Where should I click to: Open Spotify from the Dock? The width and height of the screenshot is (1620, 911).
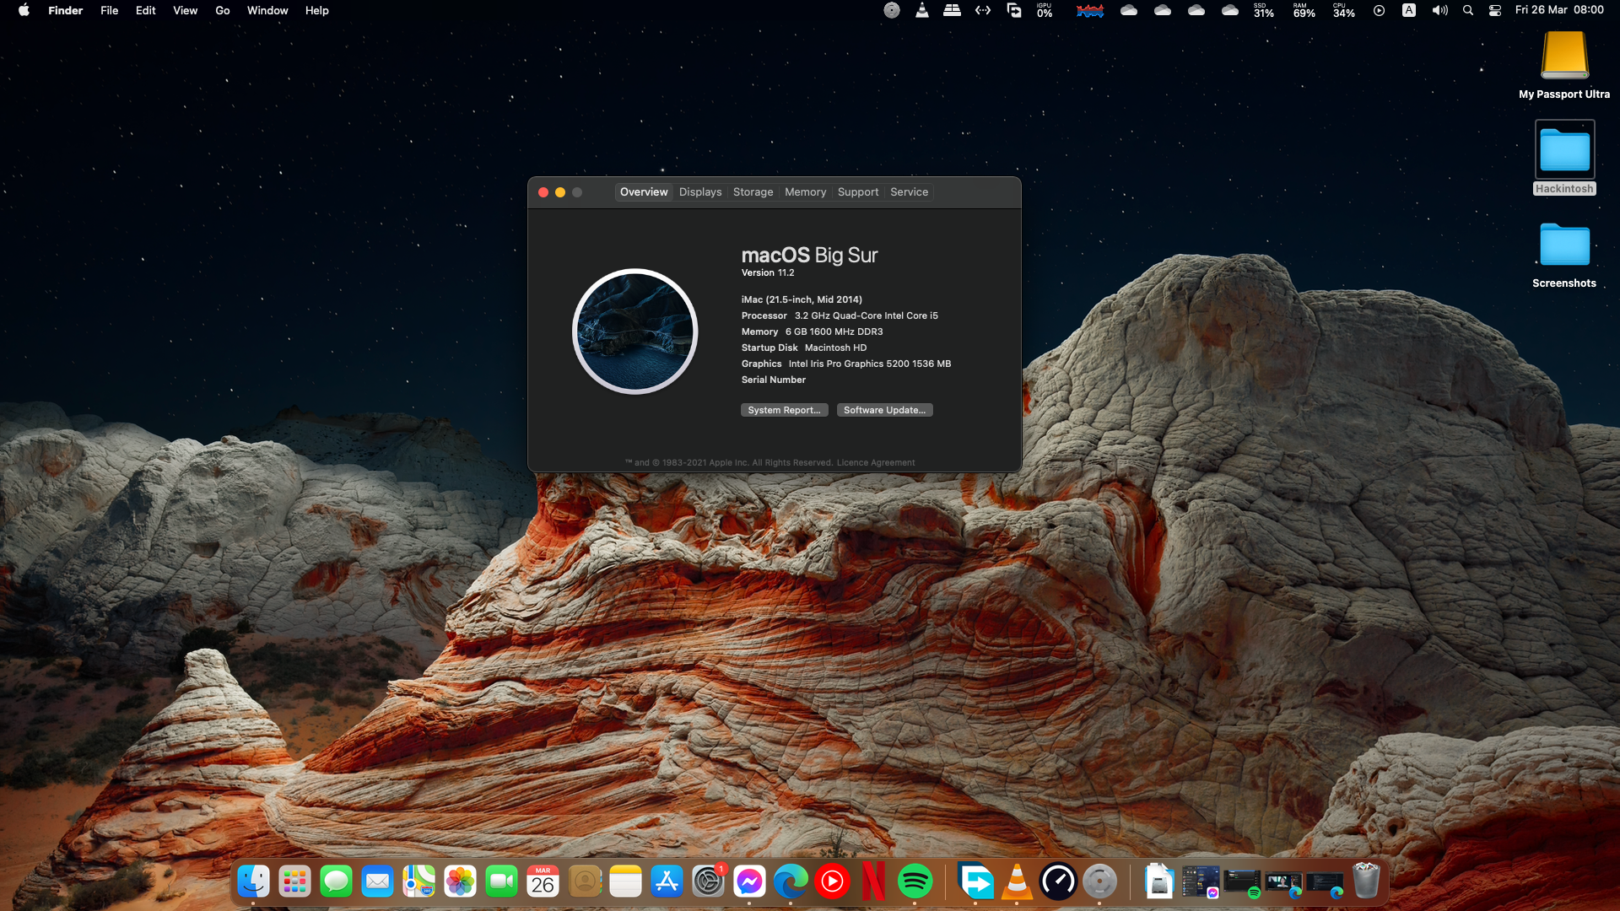click(x=915, y=882)
